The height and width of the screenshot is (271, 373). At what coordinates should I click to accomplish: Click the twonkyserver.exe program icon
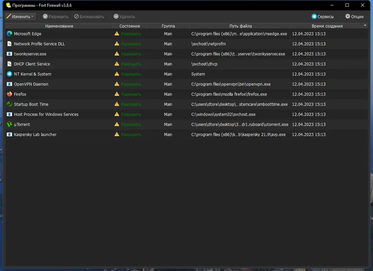pyautogui.click(x=9, y=54)
